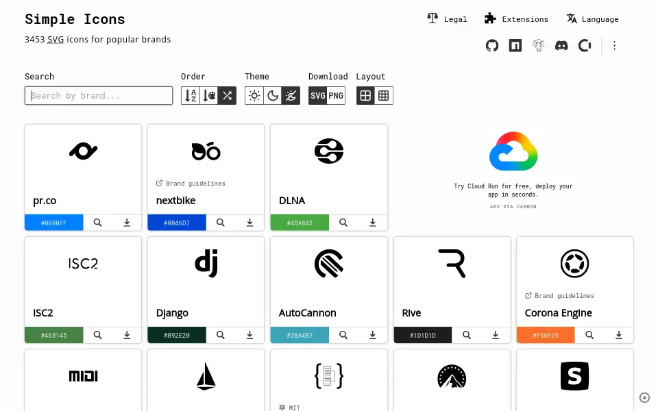
Task: Copy Corona Engine color #F96F29
Action: pyautogui.click(x=546, y=335)
